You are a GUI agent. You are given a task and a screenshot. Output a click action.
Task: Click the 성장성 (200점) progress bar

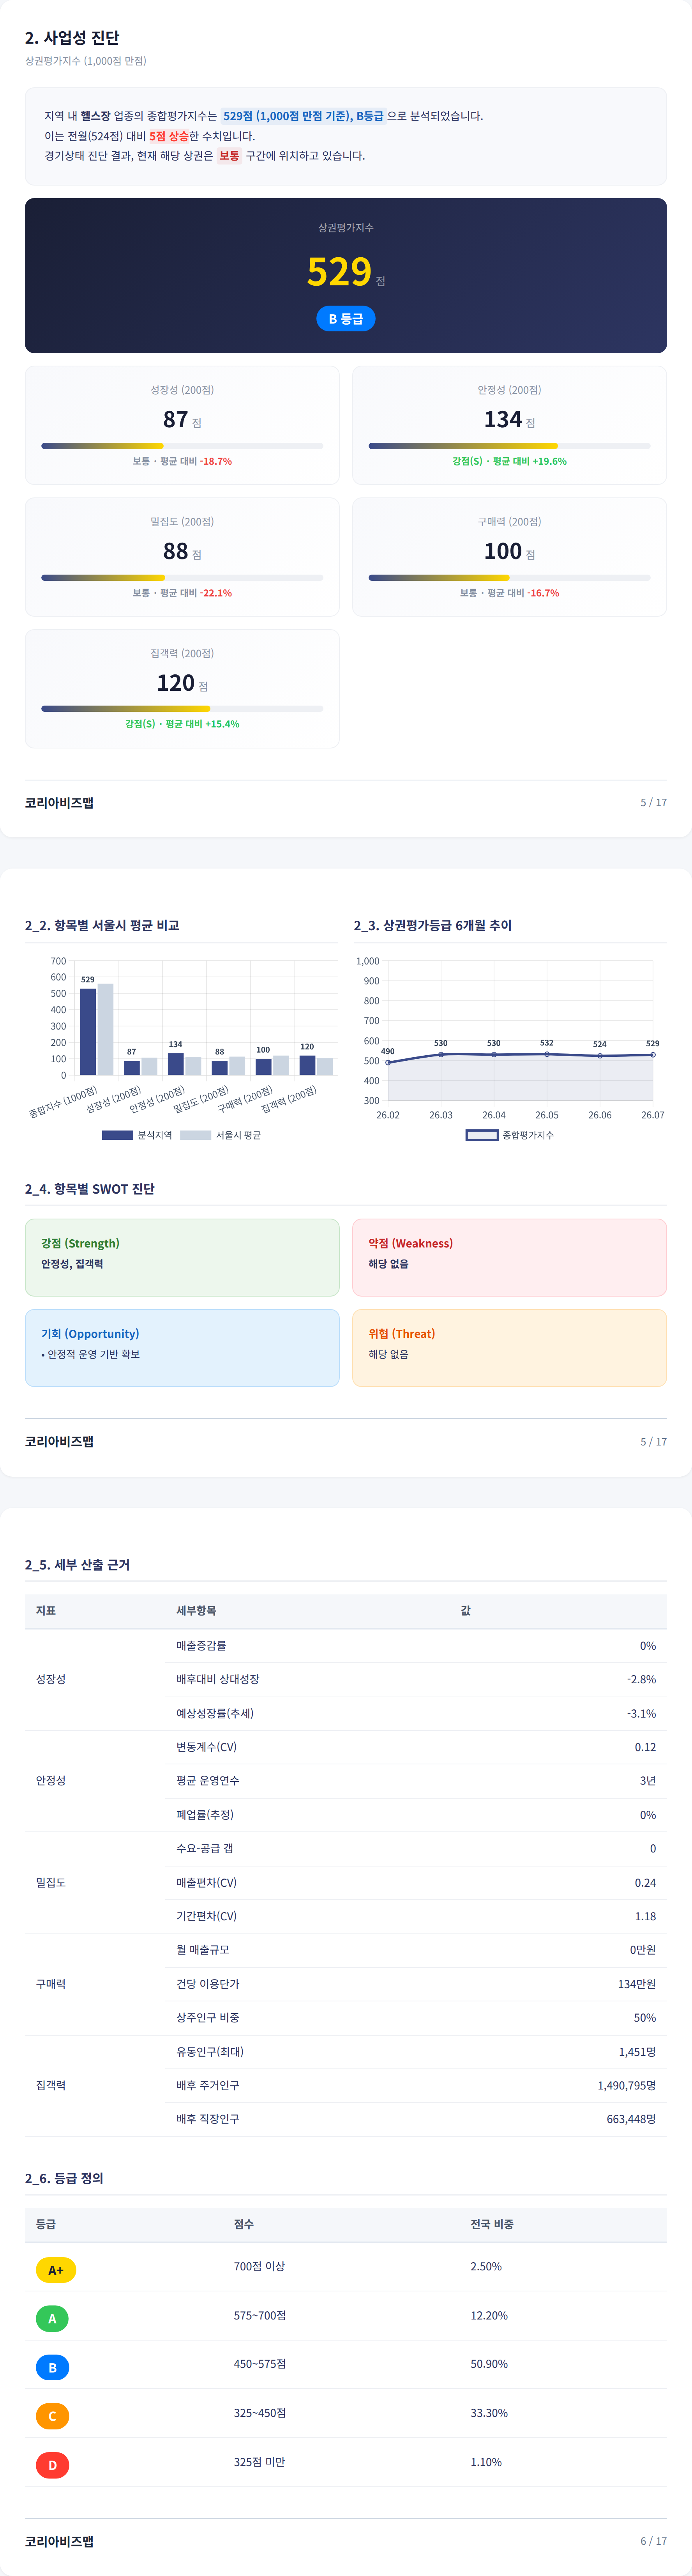click(x=182, y=446)
